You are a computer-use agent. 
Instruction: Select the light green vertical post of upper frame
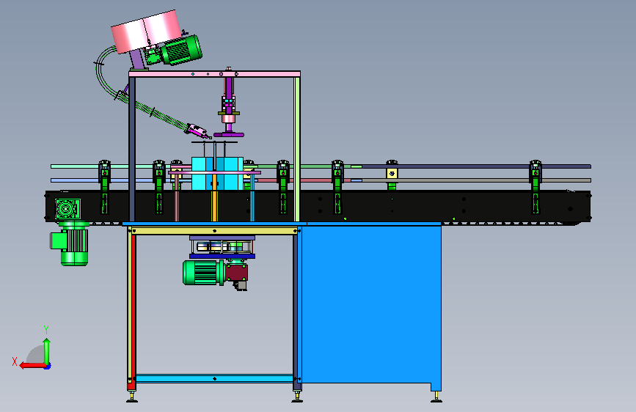coord(297,150)
